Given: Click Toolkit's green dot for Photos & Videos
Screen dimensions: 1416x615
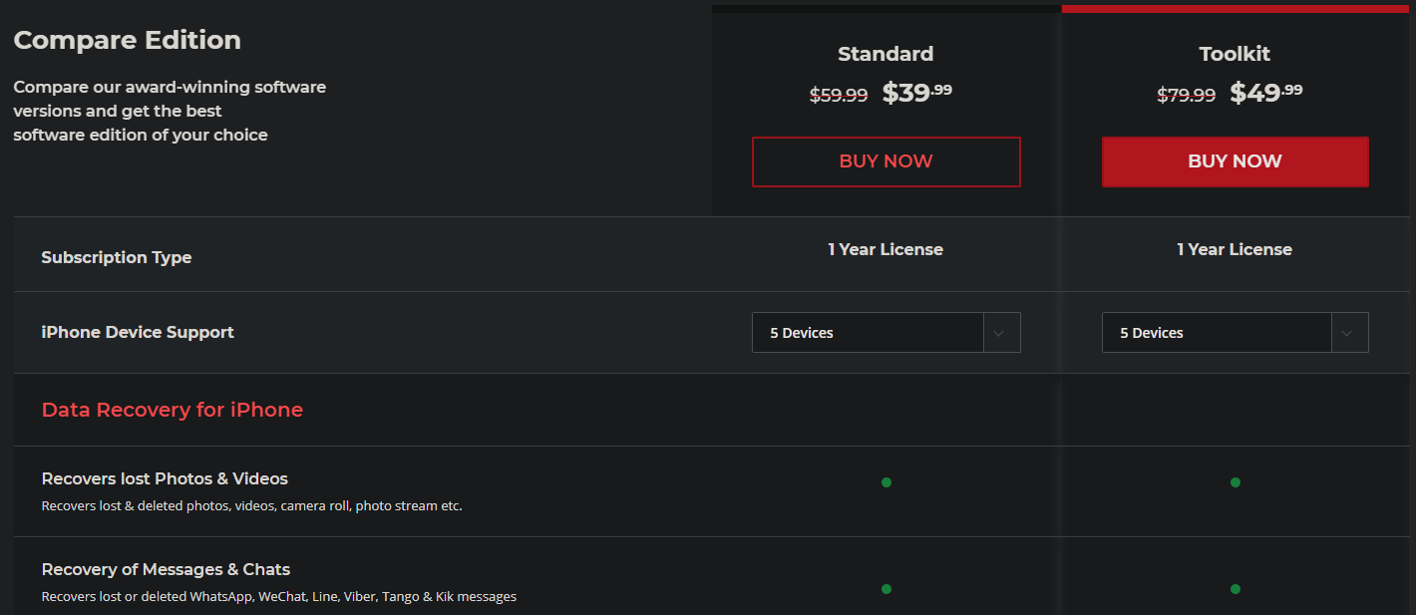Looking at the screenshot, I should click(x=1236, y=482).
